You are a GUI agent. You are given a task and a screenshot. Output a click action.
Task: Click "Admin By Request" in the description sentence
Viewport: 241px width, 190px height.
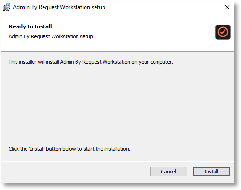coord(81,62)
